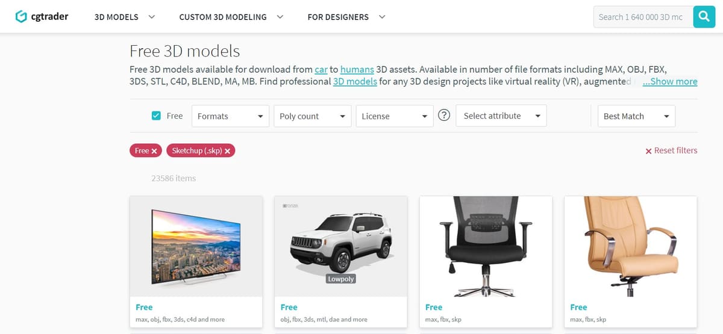723x334 pixels.
Task: Click the magnifier search button
Action: pos(704,17)
